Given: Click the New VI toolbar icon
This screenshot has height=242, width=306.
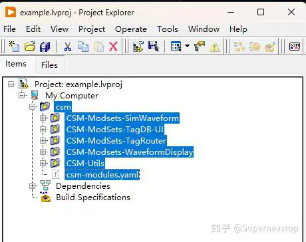Looking at the screenshot, I should coord(14,47).
